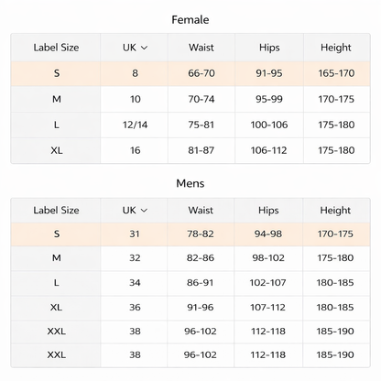Click the Hips header in the Mens table

(x=268, y=211)
